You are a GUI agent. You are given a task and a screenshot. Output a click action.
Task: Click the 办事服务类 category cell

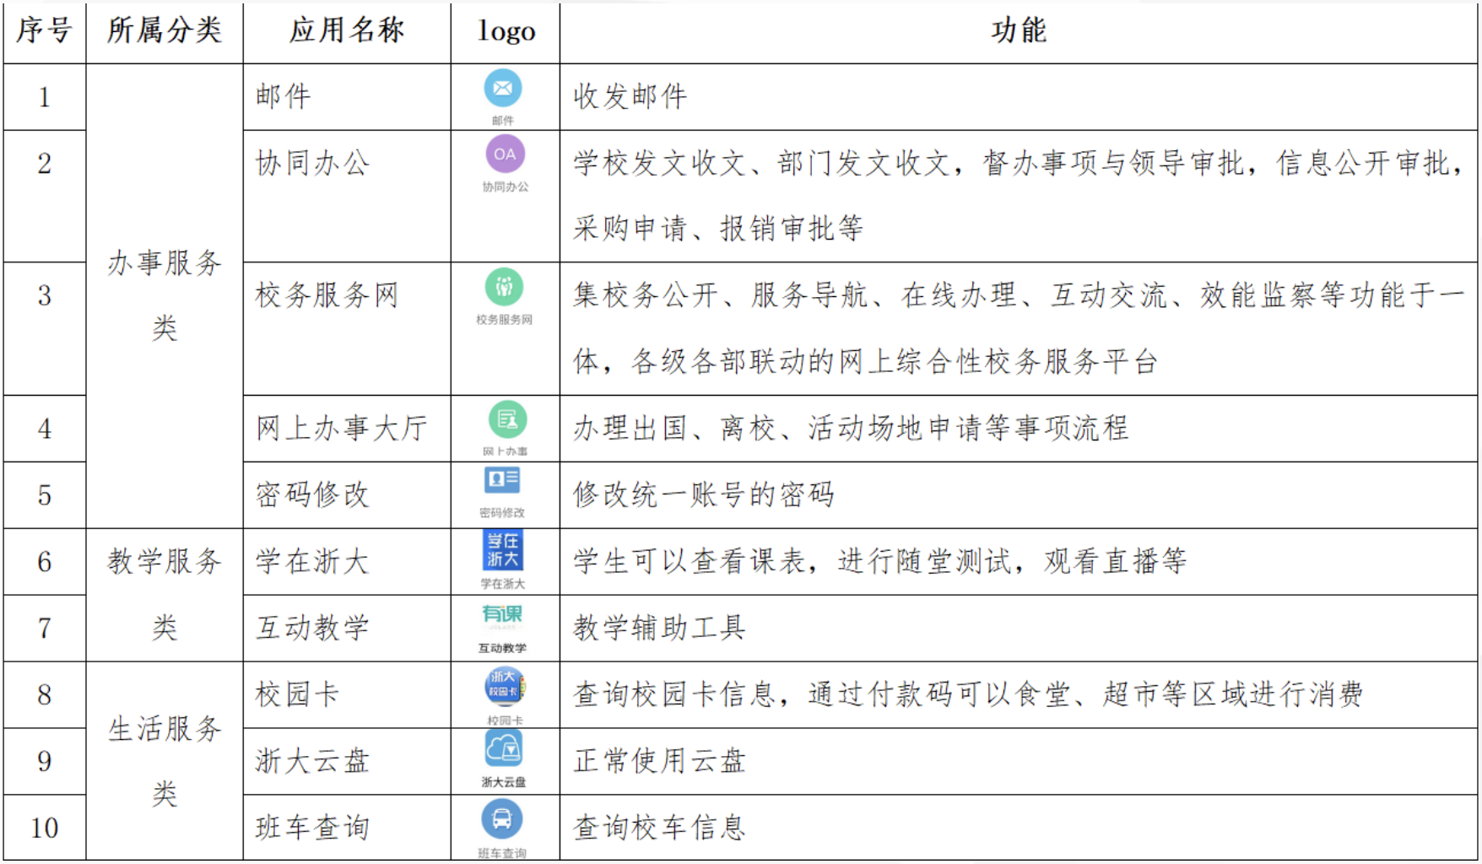click(165, 295)
